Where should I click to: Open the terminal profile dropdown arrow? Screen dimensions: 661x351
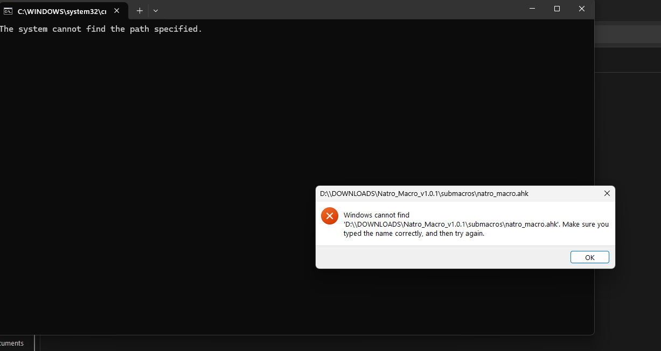[x=156, y=10]
